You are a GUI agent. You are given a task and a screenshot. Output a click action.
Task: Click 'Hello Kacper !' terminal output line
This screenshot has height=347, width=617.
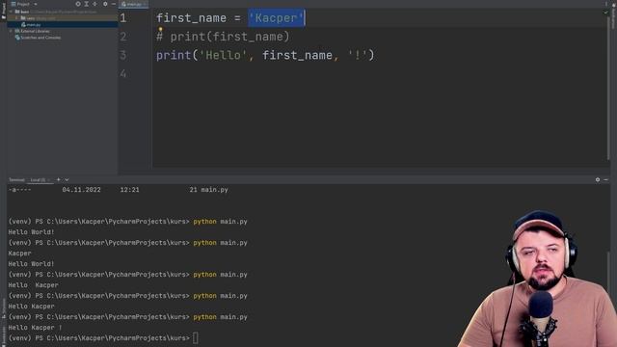pyautogui.click(x=35, y=328)
